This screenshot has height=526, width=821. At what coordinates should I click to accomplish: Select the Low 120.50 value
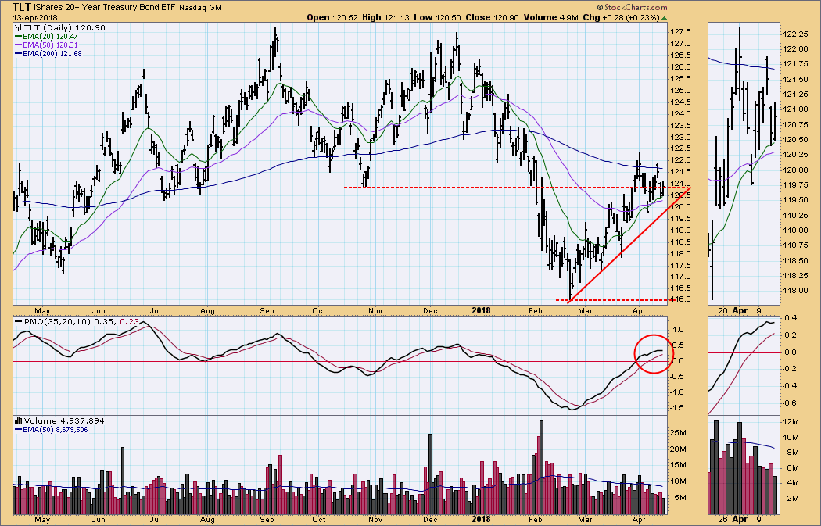[x=437, y=17]
